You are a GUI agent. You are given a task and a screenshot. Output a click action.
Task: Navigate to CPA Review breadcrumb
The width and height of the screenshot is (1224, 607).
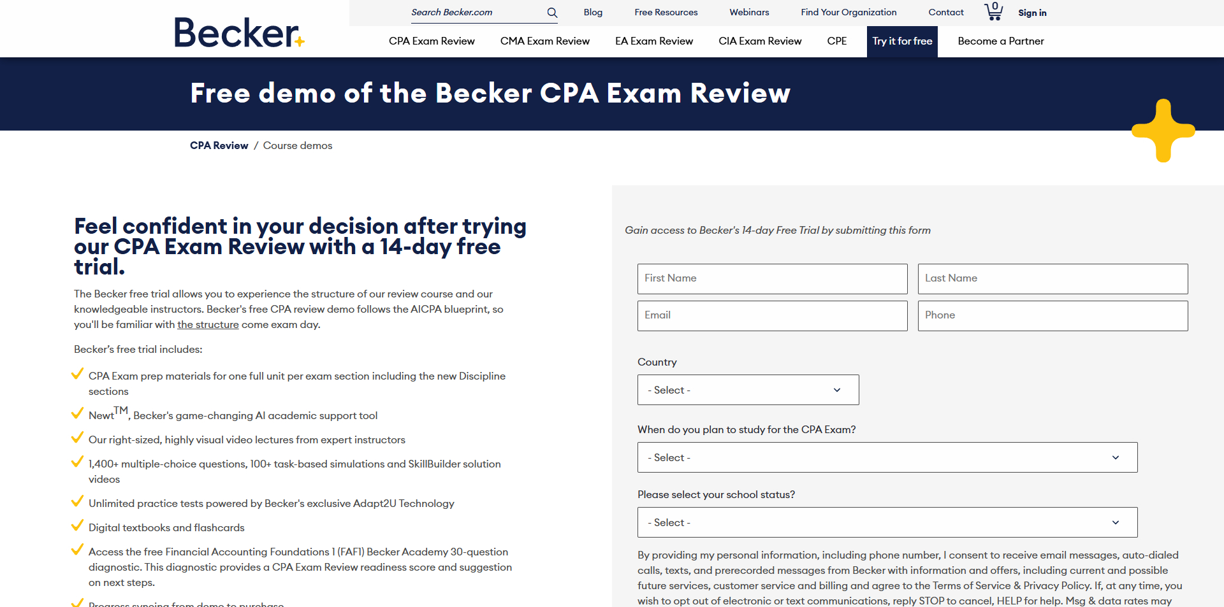219,146
